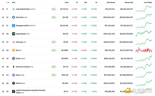
Task: Toggle the favorite star for Chainlink
Action: 3,17
